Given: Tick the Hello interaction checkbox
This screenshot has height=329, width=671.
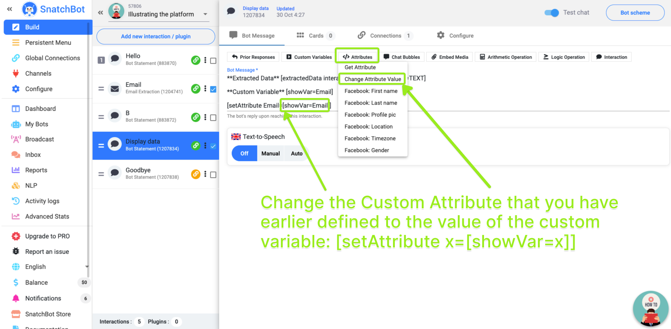Looking at the screenshot, I should coord(213,61).
